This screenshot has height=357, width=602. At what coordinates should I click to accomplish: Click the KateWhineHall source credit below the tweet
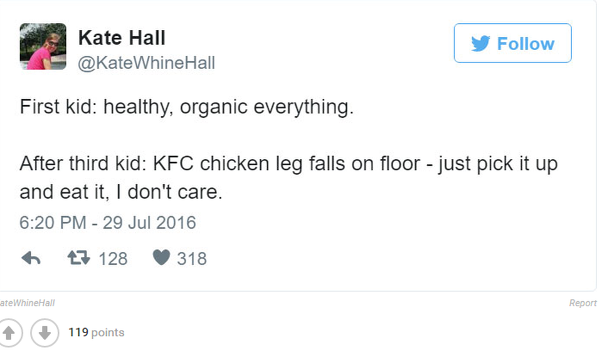[x=28, y=303]
